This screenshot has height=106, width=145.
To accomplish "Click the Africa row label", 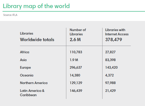I will click(x=25, y=52).
